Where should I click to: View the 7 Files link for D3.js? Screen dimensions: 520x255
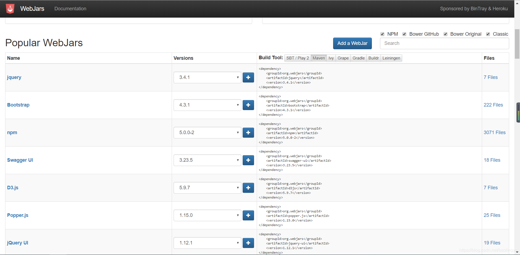[491, 188]
